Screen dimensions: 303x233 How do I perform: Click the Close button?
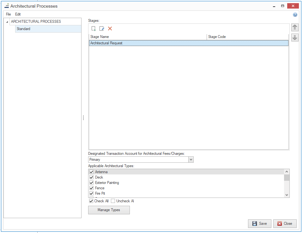[285, 224]
